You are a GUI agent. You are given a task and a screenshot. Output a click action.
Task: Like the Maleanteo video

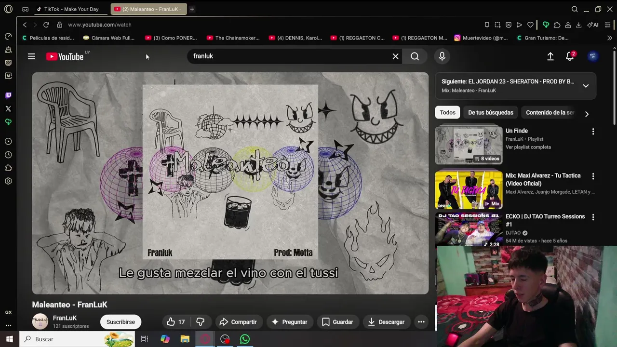tap(175, 322)
